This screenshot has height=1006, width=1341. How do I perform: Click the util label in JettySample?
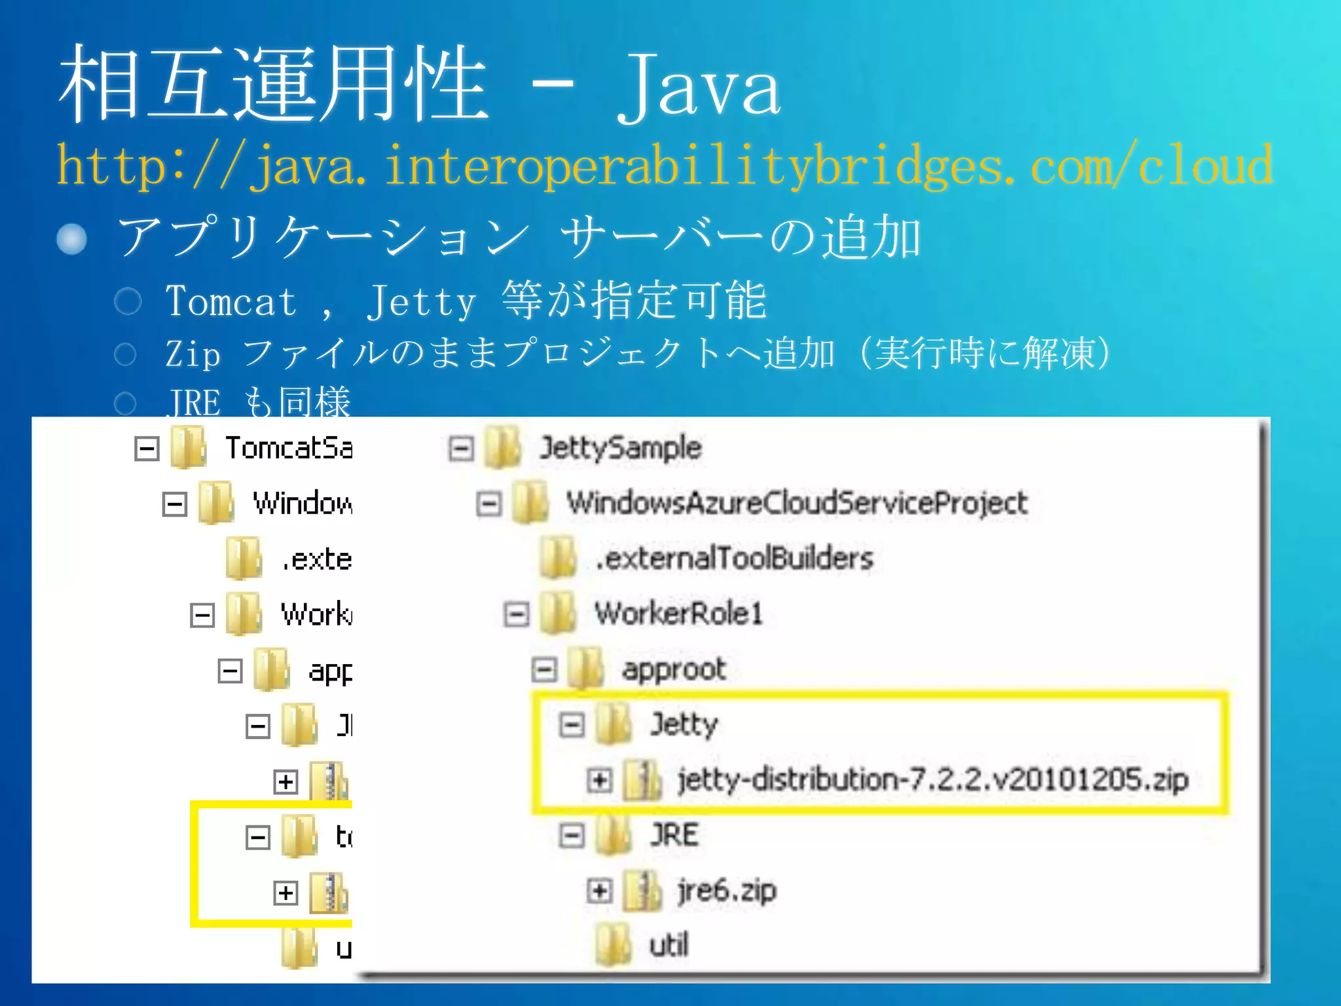669,946
